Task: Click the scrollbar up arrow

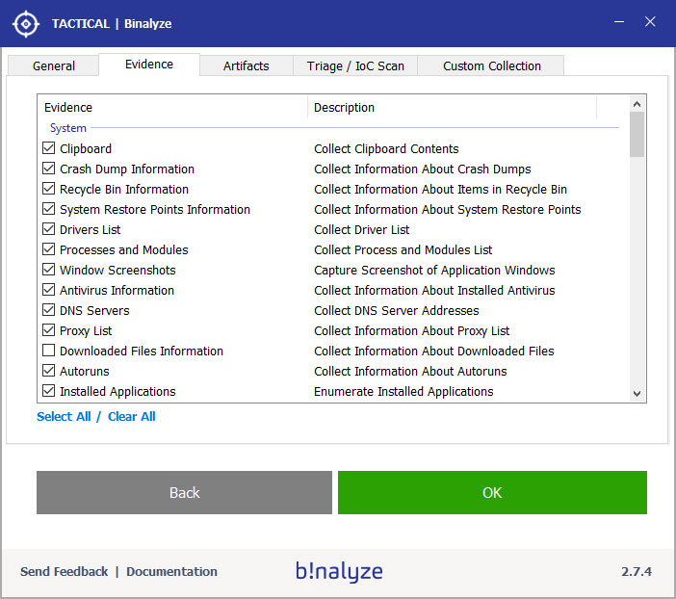Action: point(637,104)
